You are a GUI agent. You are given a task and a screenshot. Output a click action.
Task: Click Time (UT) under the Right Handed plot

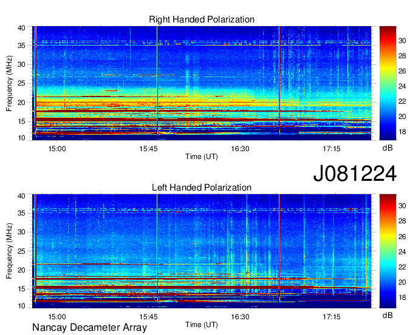[x=202, y=157]
